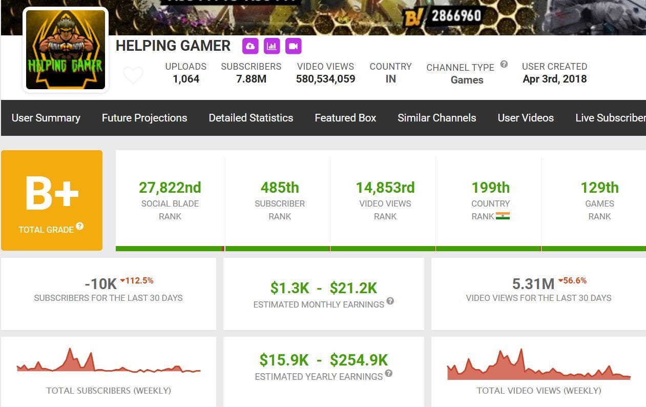Click the Estimated Monthly Earnings help icon
This screenshot has width=646, height=407.
(390, 302)
